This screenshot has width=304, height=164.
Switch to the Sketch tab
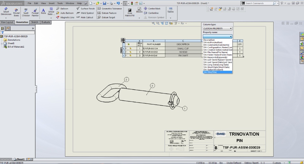[35, 22]
